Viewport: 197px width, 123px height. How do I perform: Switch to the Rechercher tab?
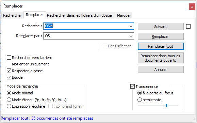13,15
